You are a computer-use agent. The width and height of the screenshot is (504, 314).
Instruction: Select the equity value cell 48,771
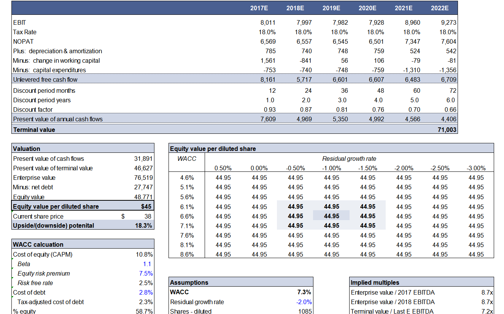pyautogui.click(x=143, y=197)
